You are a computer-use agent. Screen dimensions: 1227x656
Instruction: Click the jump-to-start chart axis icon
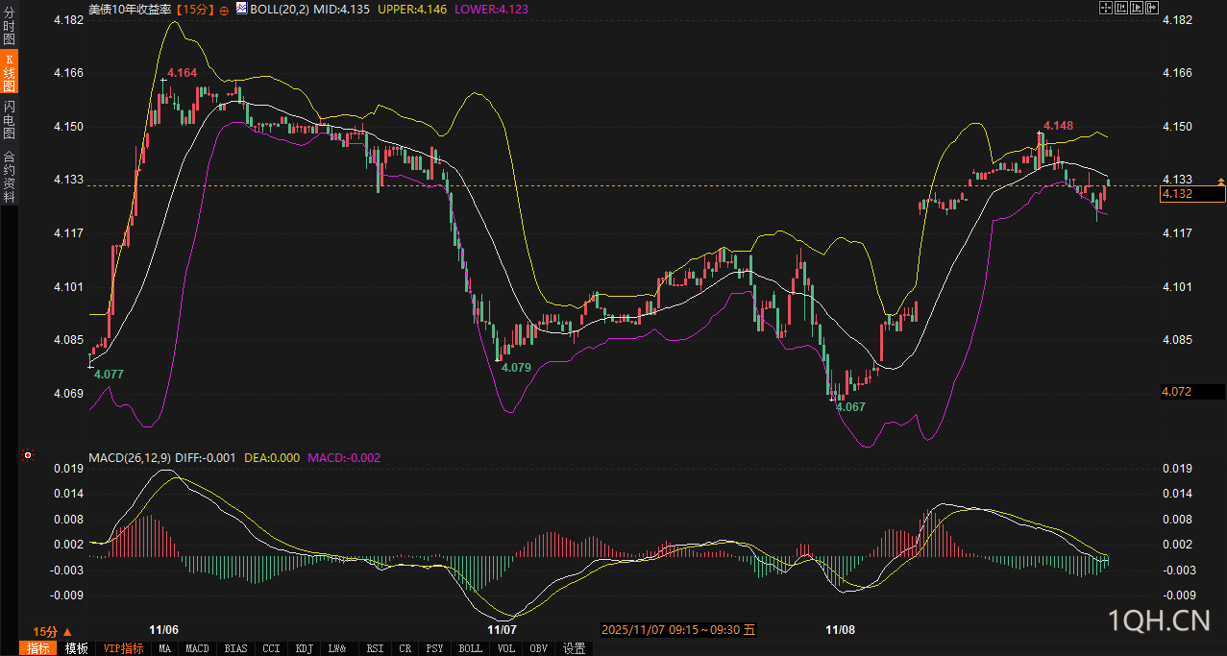coord(1120,8)
